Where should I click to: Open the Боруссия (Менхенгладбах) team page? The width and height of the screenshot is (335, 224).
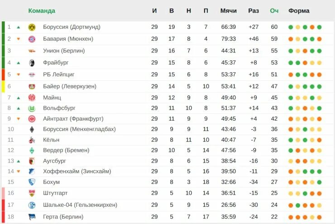tap(79, 129)
